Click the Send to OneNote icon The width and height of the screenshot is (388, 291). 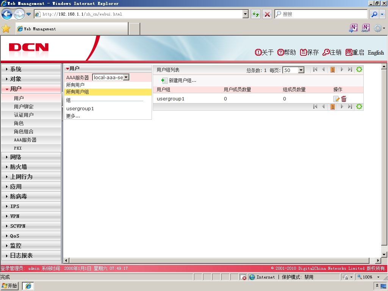pyautogui.click(x=353, y=28)
